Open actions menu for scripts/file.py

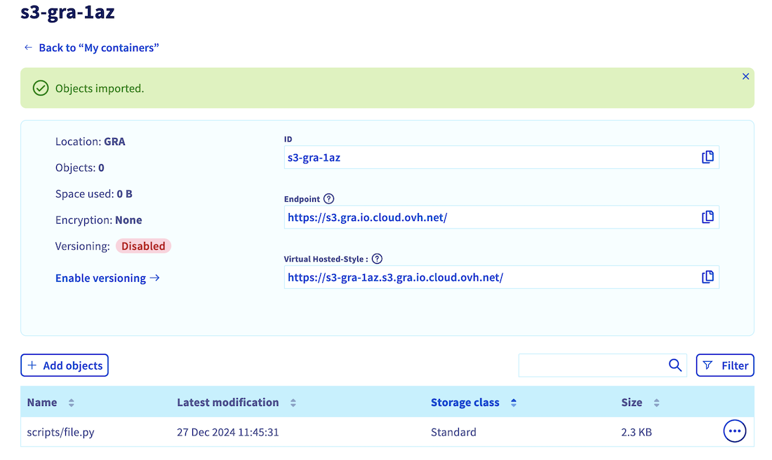[x=734, y=432]
